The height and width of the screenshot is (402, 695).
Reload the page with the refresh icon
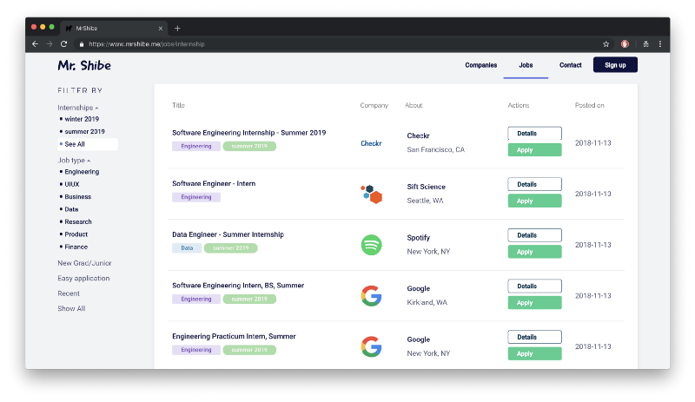(x=63, y=44)
